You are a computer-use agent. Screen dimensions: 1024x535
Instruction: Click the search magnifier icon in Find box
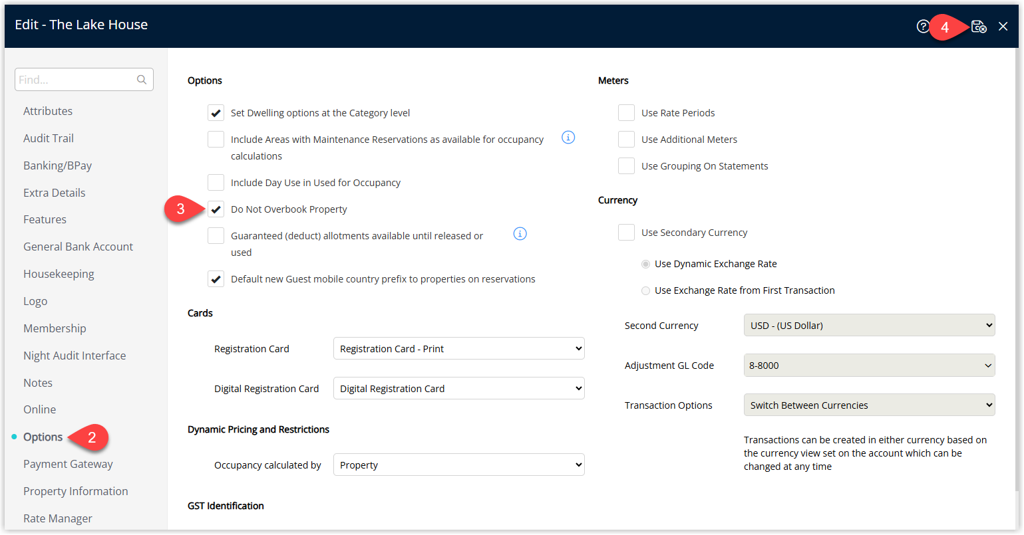(142, 80)
